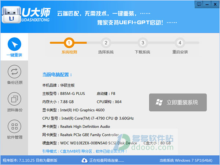
Task: Click the 选择系统 step label
Action: coord(106,52)
